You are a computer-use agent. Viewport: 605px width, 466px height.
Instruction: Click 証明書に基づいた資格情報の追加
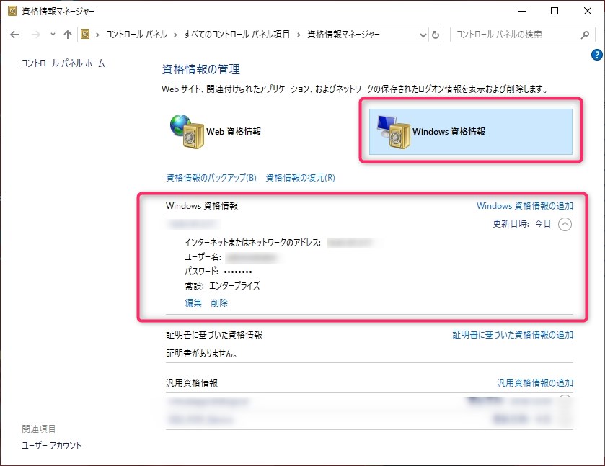513,335
